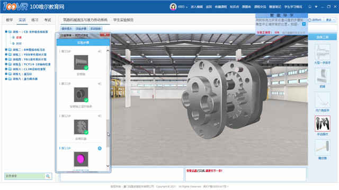Switch to the 学生实验报告 tab
This screenshot has width=339, height=190.
pyautogui.click(x=123, y=20)
